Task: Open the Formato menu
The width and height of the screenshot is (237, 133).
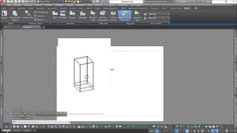Action: click(x=49, y=5)
